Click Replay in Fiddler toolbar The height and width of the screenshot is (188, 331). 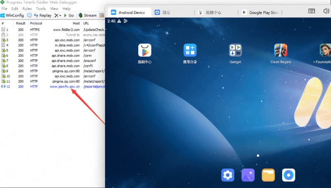[43, 15]
